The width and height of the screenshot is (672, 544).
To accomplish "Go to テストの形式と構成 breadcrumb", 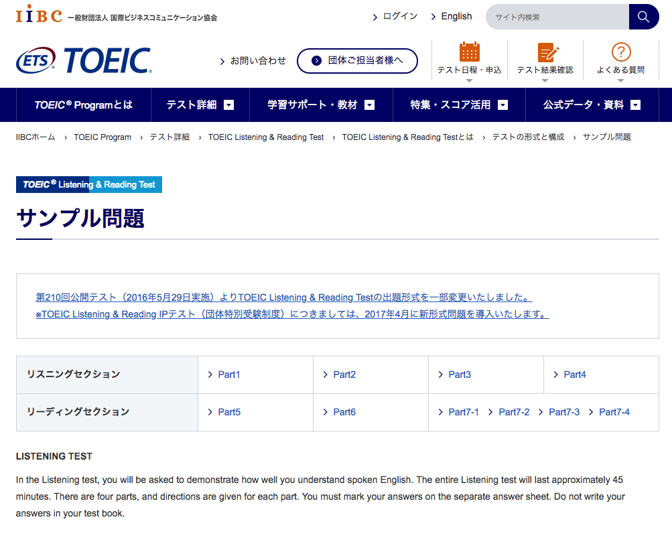I will pyautogui.click(x=528, y=137).
